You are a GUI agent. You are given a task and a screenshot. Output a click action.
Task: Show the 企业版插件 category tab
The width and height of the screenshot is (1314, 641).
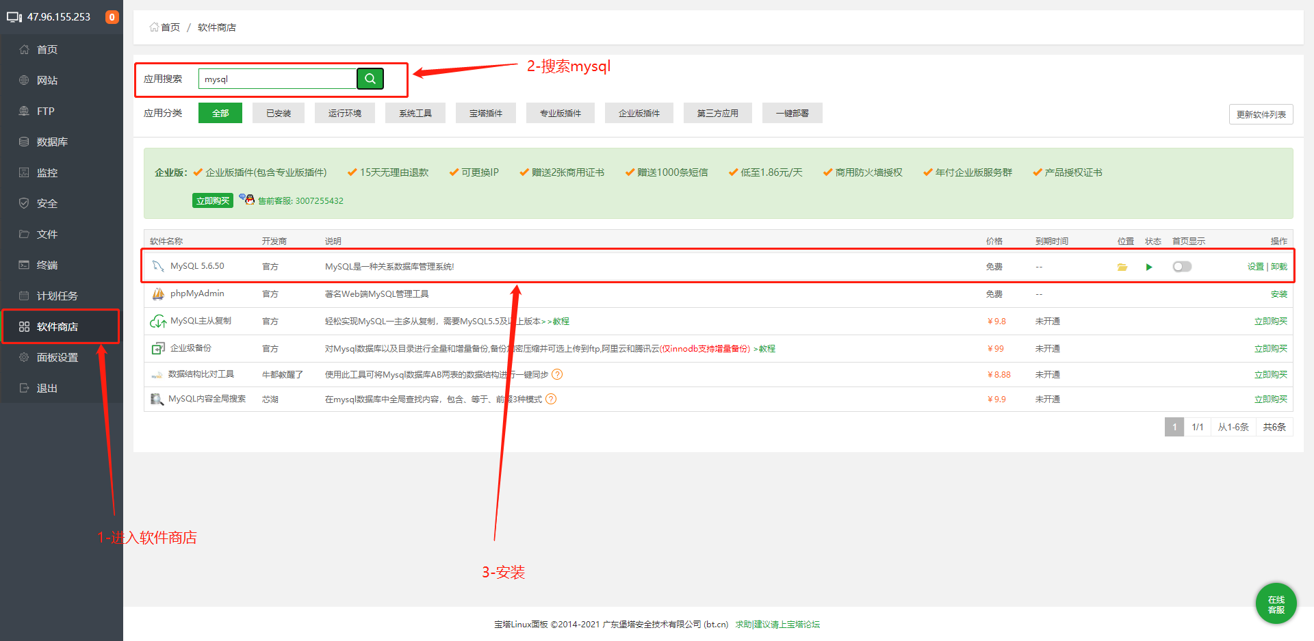(639, 113)
